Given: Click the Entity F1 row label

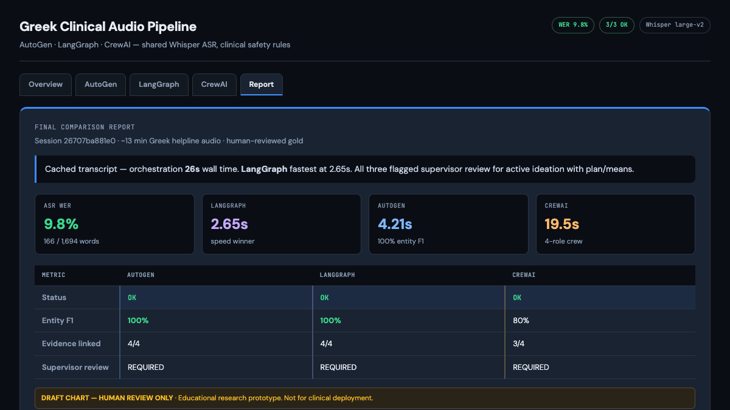Looking at the screenshot, I should 58,321.
